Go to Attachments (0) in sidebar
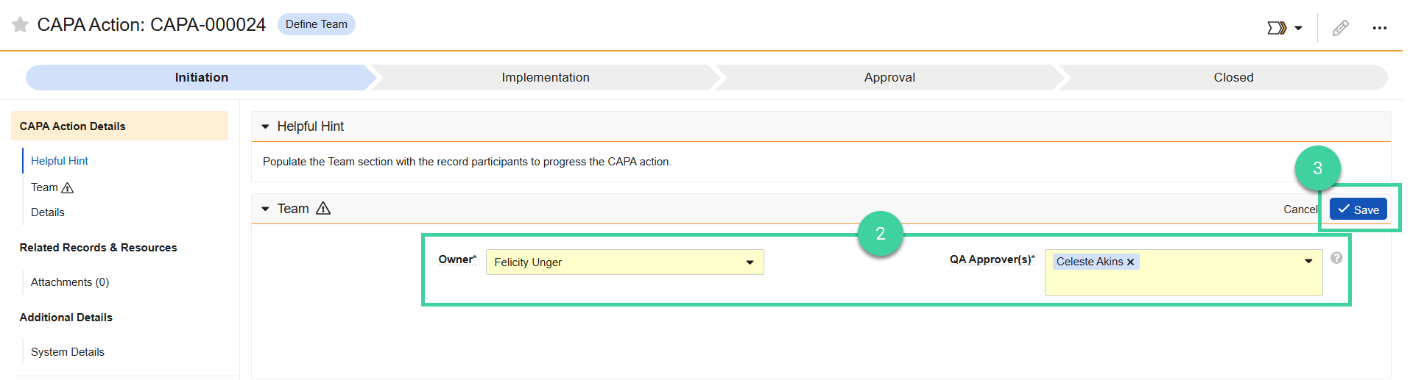This screenshot has width=1410, height=380. 70,282
